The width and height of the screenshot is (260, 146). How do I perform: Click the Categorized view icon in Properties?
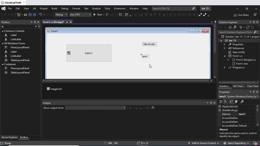tap(221, 102)
